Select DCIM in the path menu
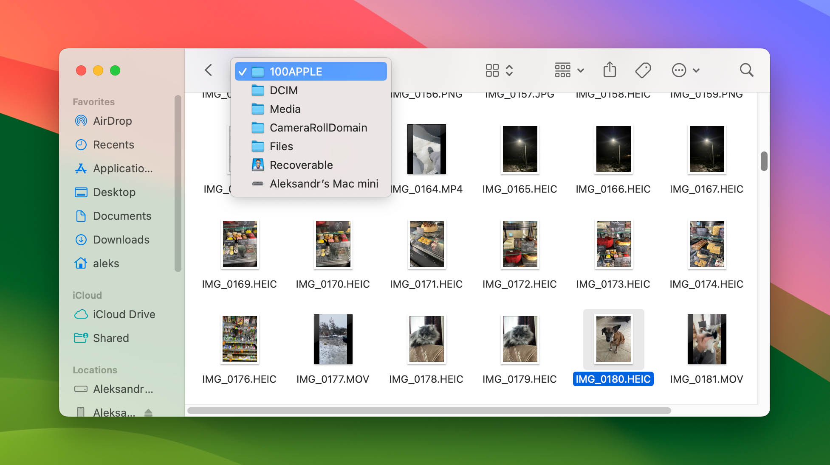830x465 pixels. click(x=283, y=90)
